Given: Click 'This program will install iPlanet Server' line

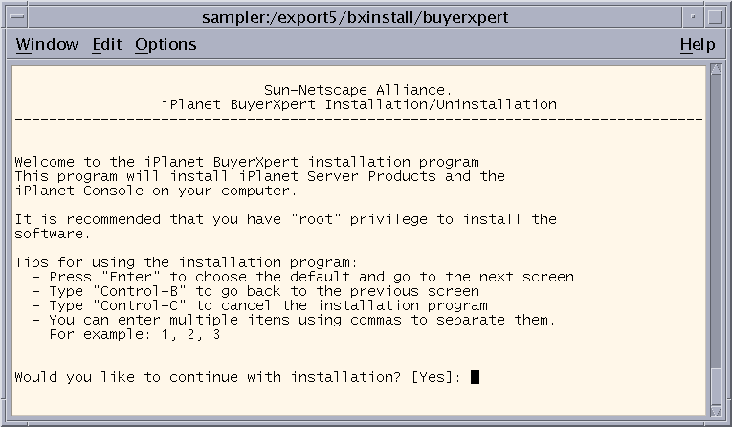Looking at the screenshot, I should [260, 176].
